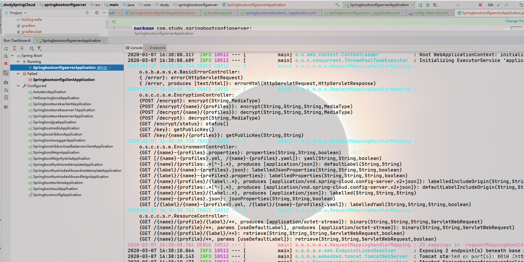This screenshot has width=524, height=262.
Task: Click the o.s.b.w.embedded.tomcat.TomcatWebServer log link
Action: (x=351, y=257)
